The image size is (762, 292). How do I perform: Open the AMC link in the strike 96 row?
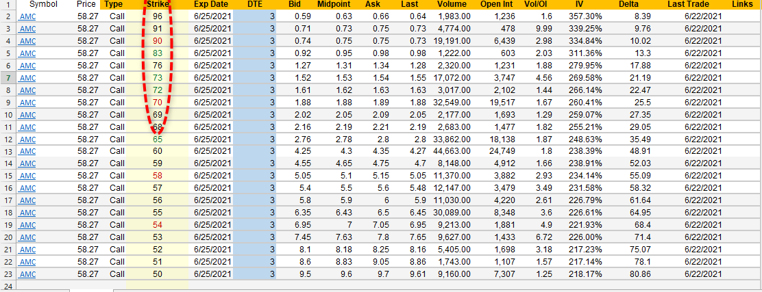27,16
